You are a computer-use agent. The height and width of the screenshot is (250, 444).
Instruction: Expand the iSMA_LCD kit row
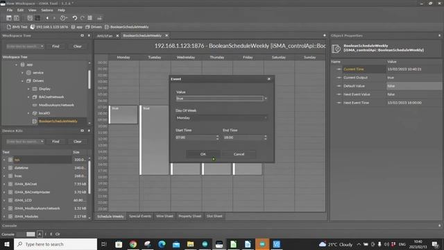coord(4,200)
